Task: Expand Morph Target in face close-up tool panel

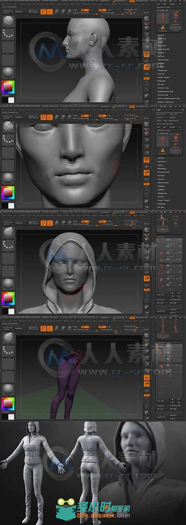Action: [163, 200]
